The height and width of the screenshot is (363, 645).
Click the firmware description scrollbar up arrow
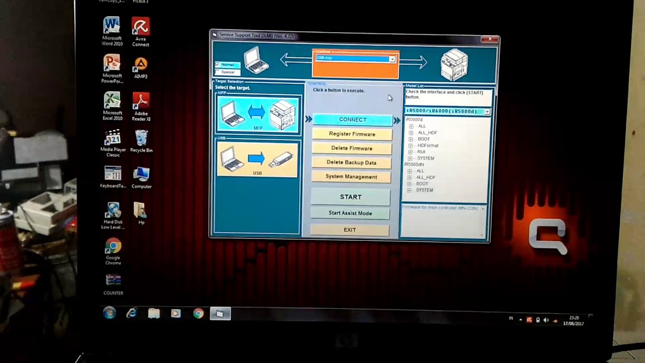483,208
